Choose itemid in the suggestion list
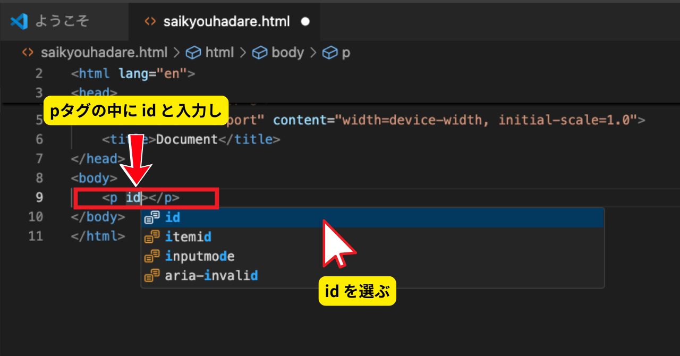The height and width of the screenshot is (356, 680). click(188, 236)
